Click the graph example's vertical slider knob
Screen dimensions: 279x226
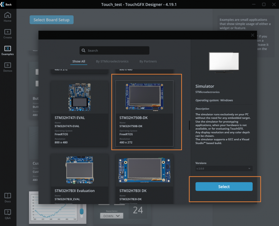click(x=82, y=212)
